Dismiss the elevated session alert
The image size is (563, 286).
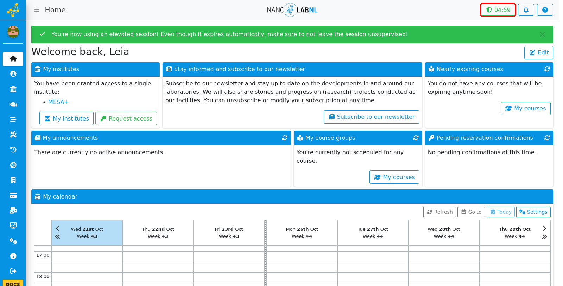[542, 34]
